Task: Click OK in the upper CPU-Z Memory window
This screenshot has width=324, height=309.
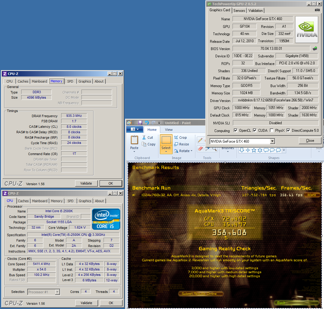Action: point(111,184)
